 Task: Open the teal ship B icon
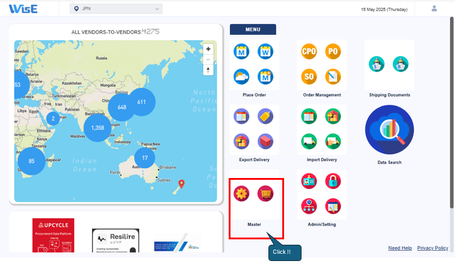(x=400, y=64)
